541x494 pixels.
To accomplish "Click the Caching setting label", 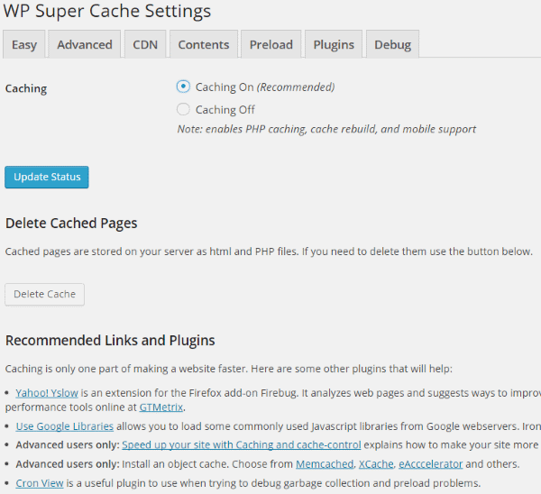I will 26,88.
